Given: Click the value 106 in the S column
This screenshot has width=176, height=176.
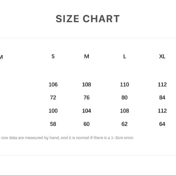Looking at the screenshot, I should (x=53, y=85).
